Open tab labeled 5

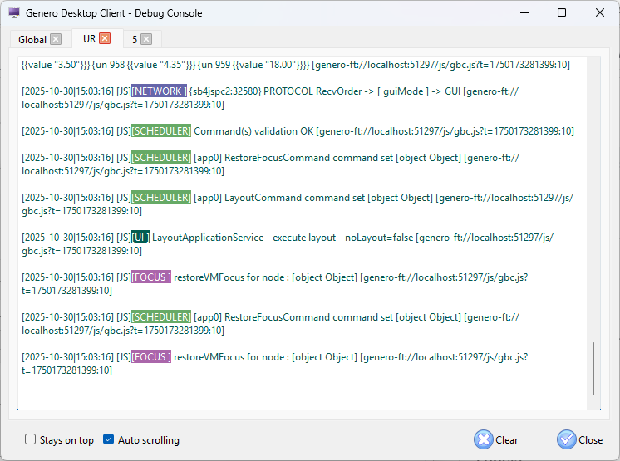click(135, 40)
